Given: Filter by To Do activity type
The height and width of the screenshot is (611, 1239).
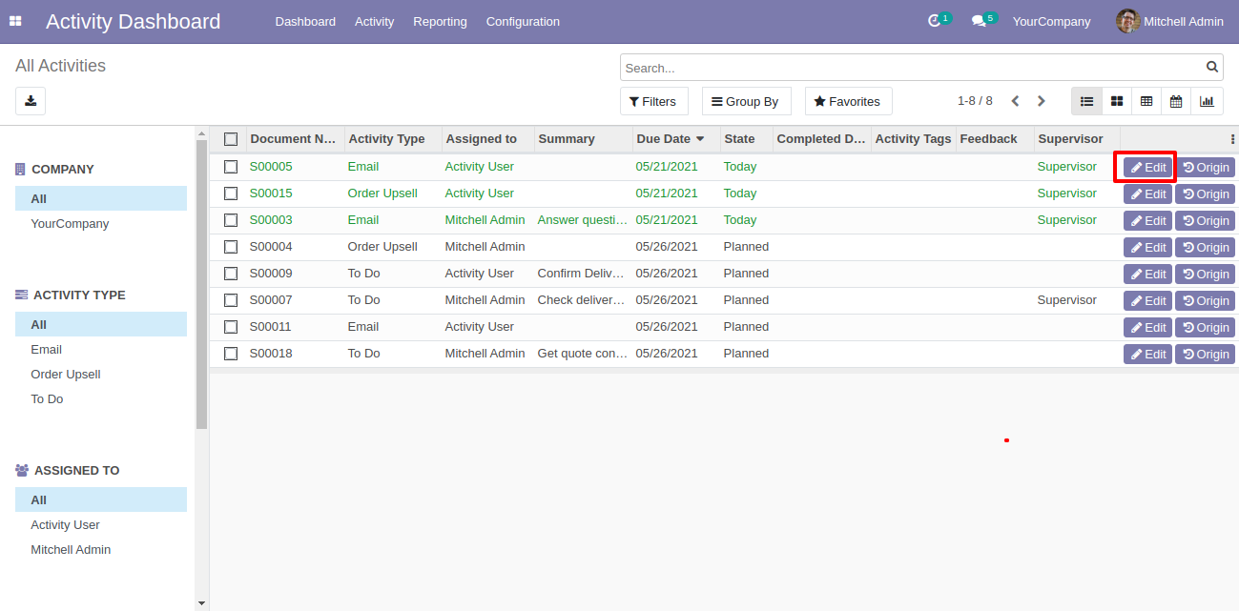Looking at the screenshot, I should [x=101, y=399].
